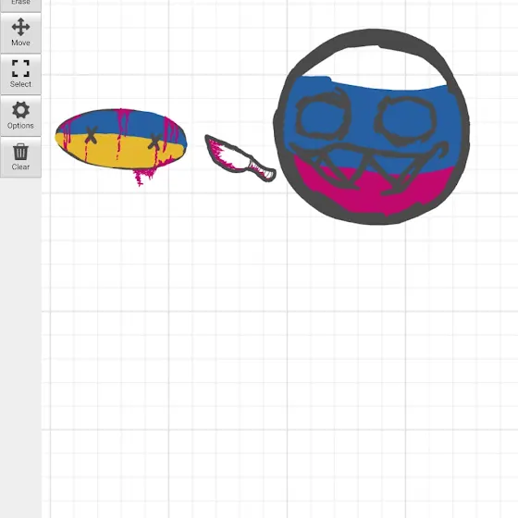Select the Move tool
Viewport: 518px width, 518px height.
20,32
